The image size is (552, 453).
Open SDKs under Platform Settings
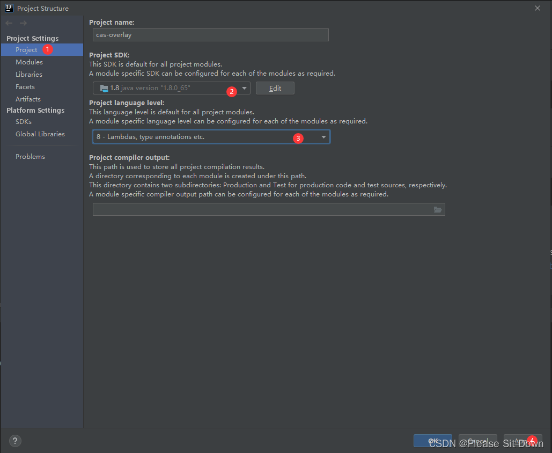coord(24,121)
